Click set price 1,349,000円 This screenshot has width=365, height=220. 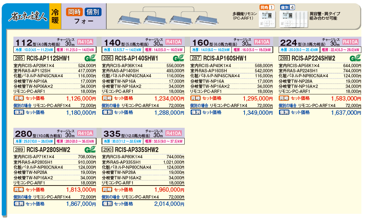click(258, 113)
